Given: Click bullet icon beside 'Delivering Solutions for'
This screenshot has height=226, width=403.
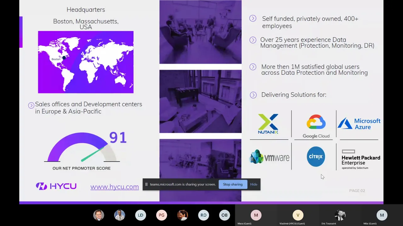Looking at the screenshot, I should 253,95.
